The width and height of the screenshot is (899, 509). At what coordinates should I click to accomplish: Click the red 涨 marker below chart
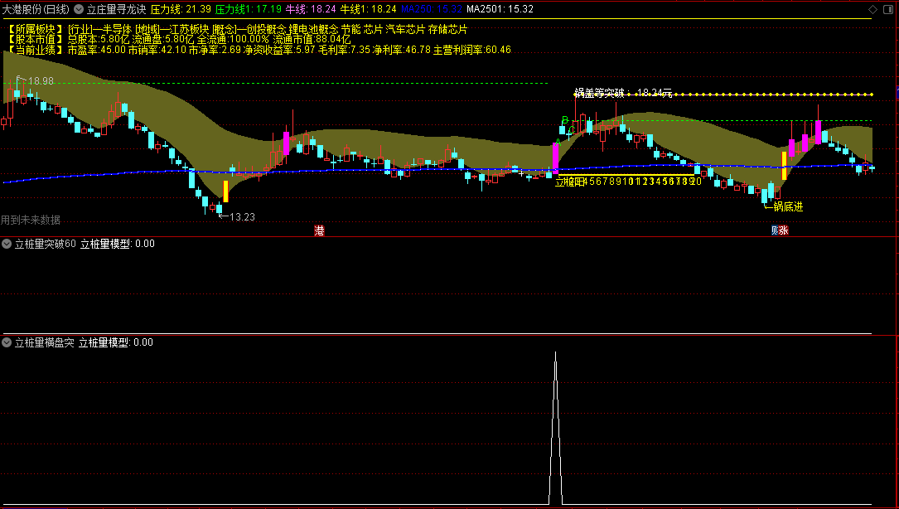click(x=784, y=230)
